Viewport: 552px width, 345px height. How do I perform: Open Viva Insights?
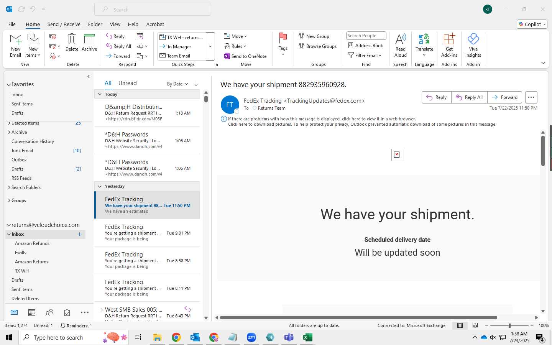coord(473,45)
